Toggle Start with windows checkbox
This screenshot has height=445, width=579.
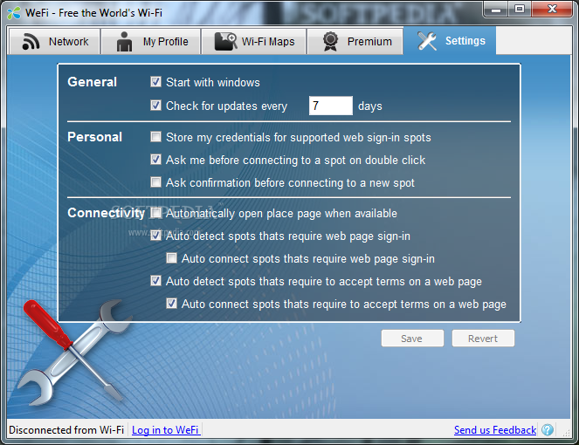pyautogui.click(x=155, y=81)
